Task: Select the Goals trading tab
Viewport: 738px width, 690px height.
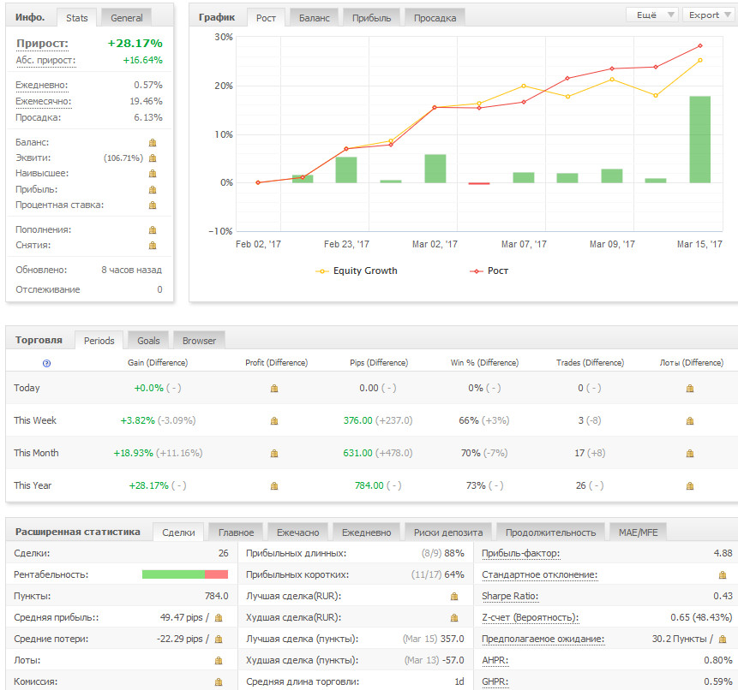Action: click(x=148, y=341)
